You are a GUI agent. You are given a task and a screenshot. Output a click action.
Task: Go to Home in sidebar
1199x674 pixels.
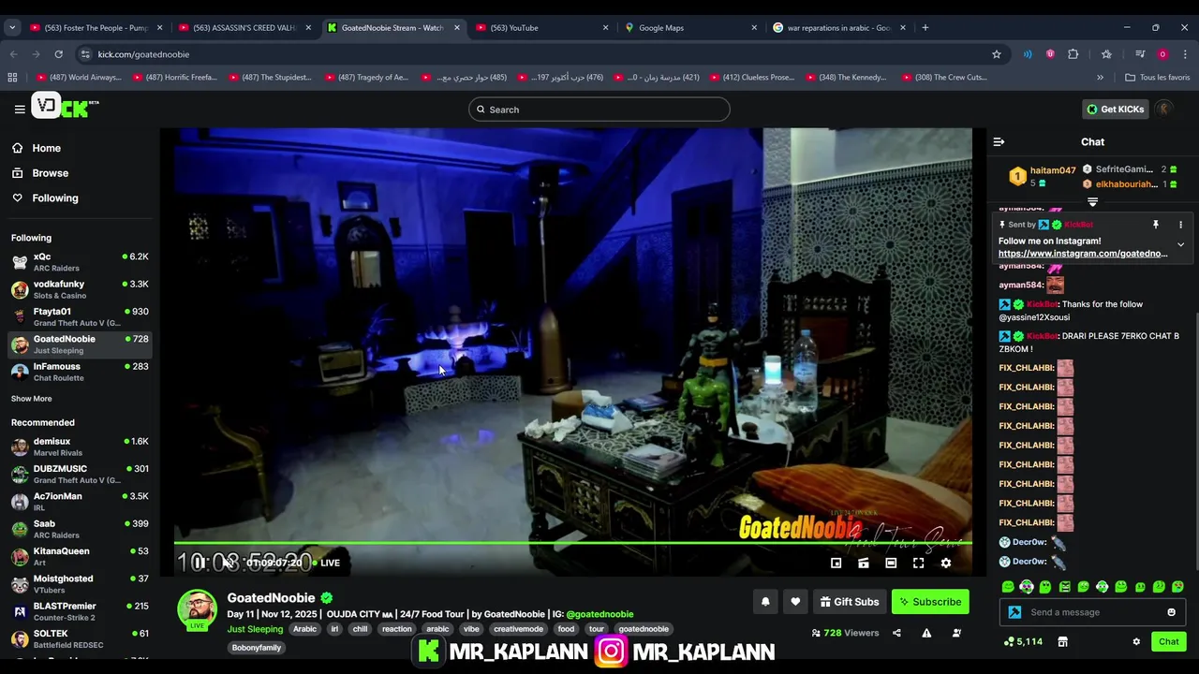pos(37,148)
